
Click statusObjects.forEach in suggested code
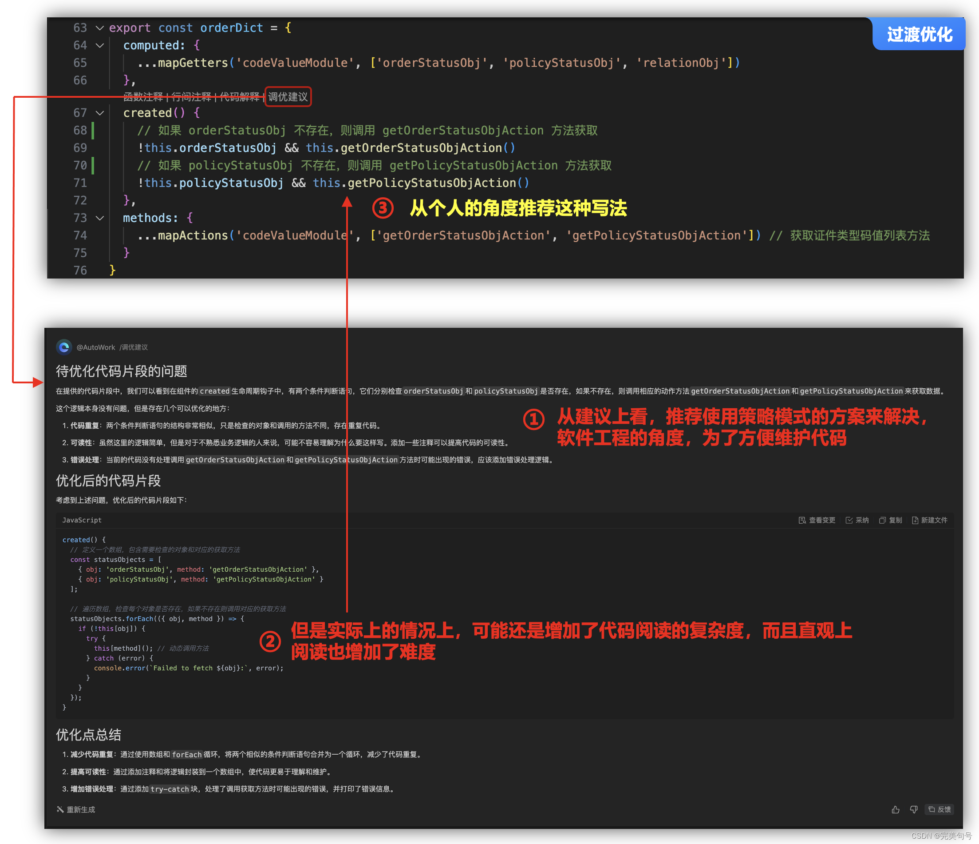coord(112,618)
